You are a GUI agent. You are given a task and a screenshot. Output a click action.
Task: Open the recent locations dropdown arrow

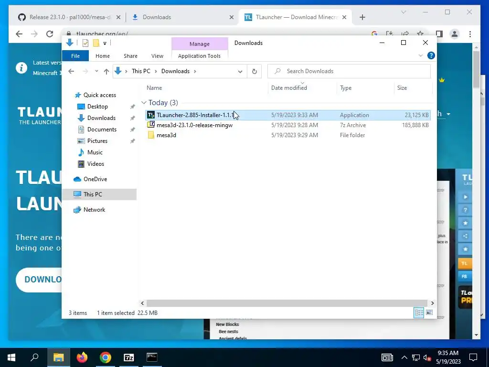pos(96,71)
